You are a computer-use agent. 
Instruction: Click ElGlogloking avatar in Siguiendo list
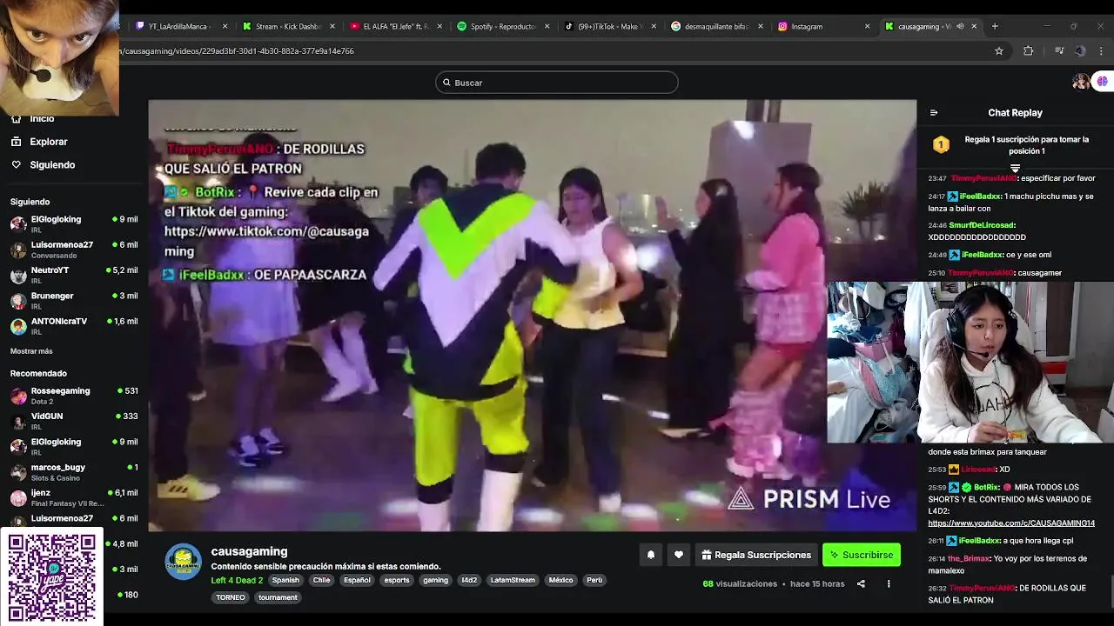[18, 224]
